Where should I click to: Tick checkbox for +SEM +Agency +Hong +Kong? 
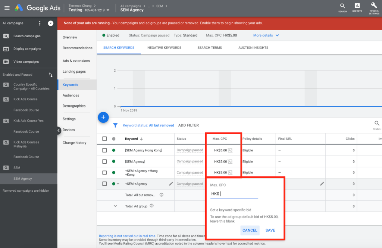click(x=104, y=172)
